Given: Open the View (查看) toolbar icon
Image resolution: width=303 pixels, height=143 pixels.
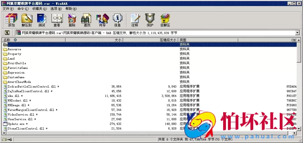Looking at the screenshot, I should coord(57,20).
